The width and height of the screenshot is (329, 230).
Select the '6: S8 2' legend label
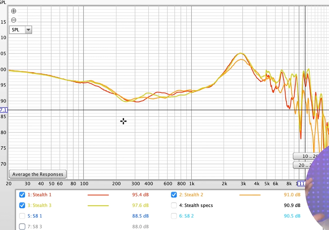point(186,216)
